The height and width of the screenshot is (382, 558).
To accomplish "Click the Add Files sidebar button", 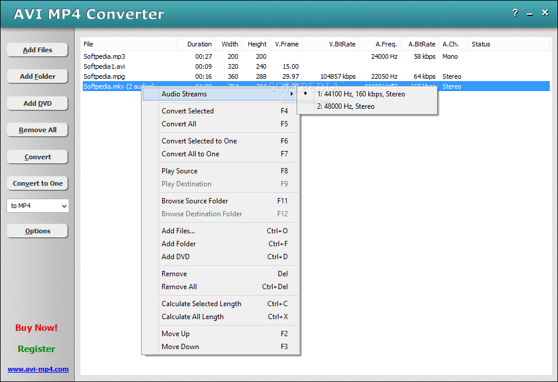I will tap(38, 50).
